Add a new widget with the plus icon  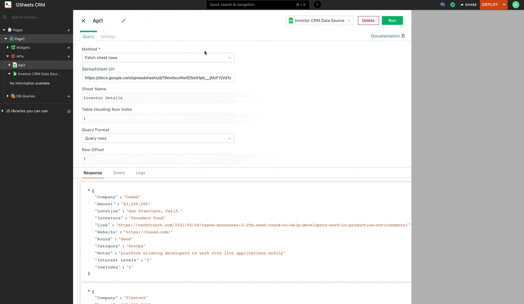point(69,48)
